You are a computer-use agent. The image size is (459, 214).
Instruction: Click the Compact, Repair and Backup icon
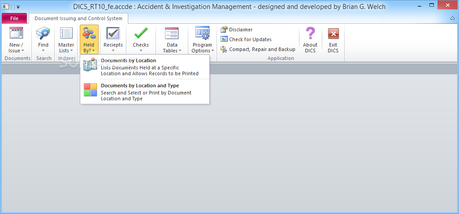point(224,49)
